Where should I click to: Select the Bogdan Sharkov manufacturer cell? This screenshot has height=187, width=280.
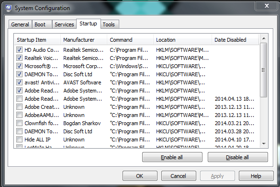coord(82,123)
